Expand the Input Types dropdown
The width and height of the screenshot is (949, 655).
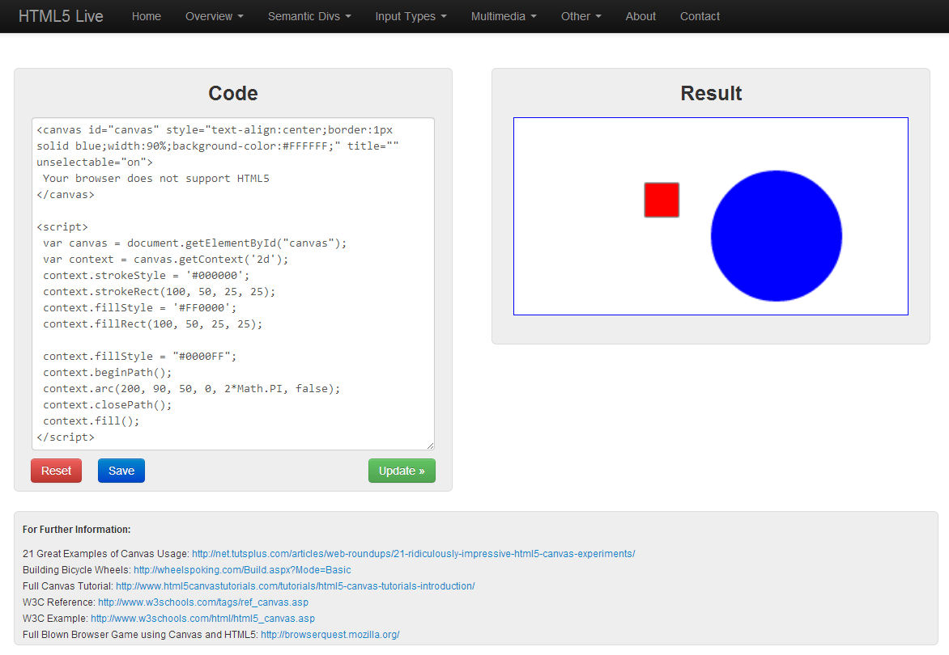pyautogui.click(x=411, y=16)
